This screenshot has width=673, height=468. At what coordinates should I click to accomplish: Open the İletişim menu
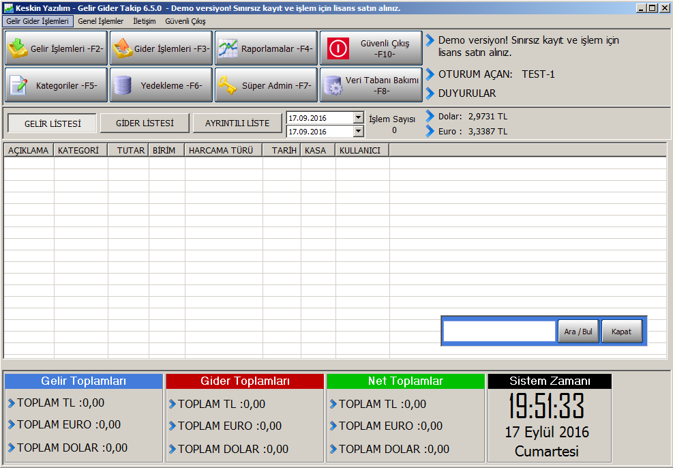click(145, 21)
